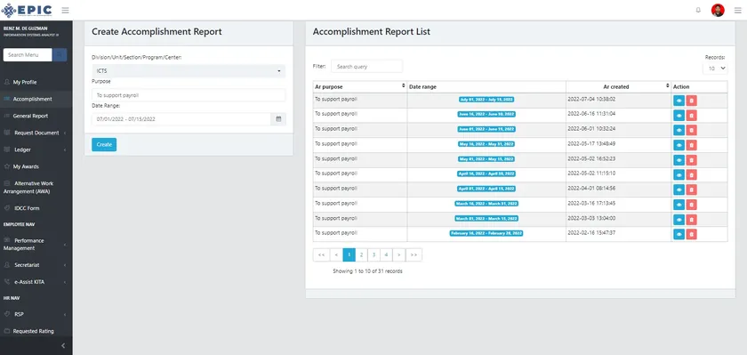This screenshot has width=747, height=355.
Task: Toggle the sidebar with the hamburger icon beside EPIC logo
Action: tap(65, 10)
